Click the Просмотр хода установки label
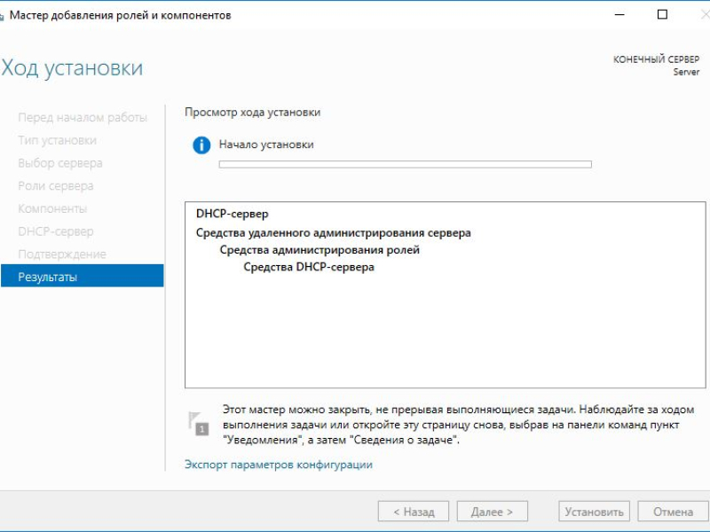 click(x=253, y=113)
